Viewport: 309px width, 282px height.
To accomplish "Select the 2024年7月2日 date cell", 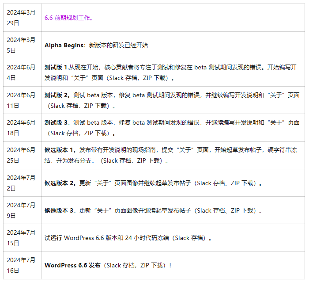I will click(x=21, y=183).
